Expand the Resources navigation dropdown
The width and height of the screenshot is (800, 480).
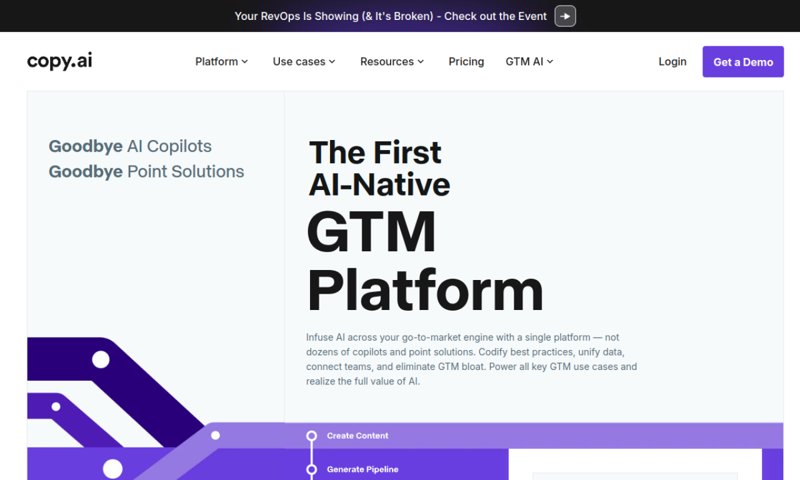pos(392,61)
